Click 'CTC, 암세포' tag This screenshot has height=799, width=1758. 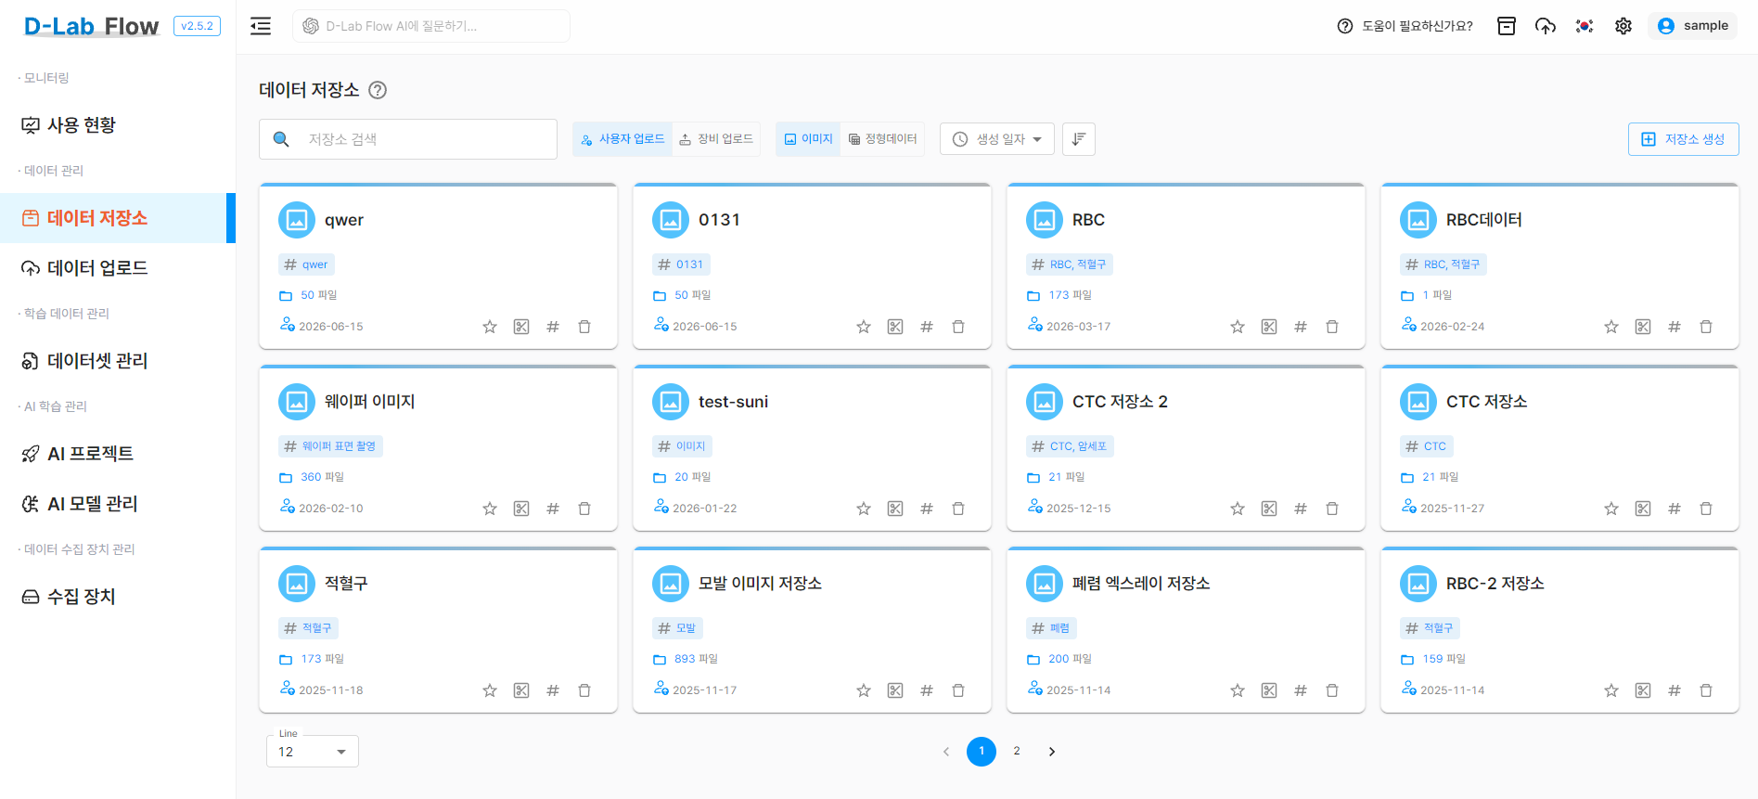point(1070,446)
